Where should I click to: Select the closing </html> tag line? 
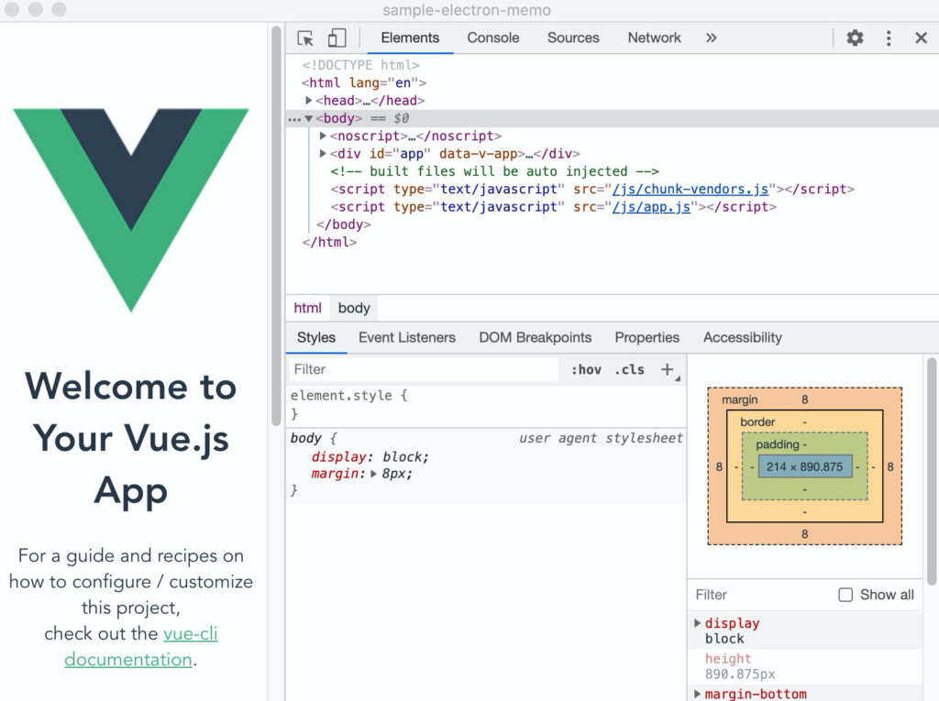click(x=329, y=242)
